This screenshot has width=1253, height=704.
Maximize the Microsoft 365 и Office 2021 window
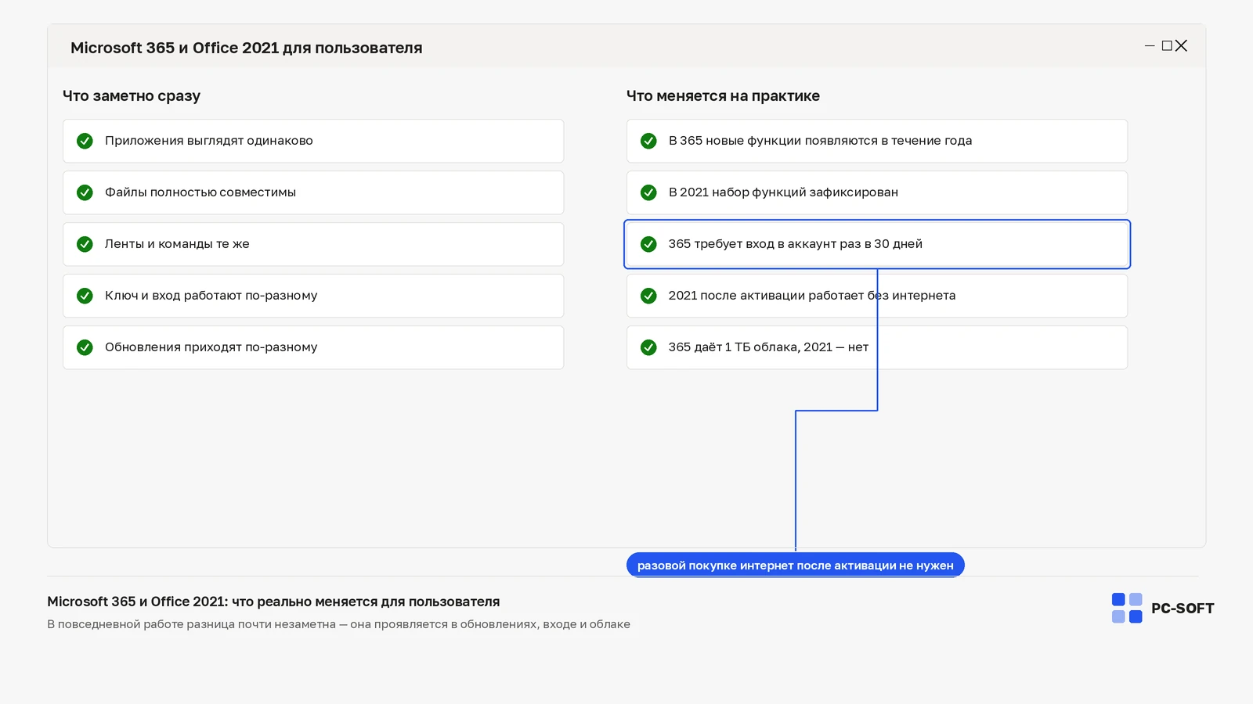[1167, 46]
